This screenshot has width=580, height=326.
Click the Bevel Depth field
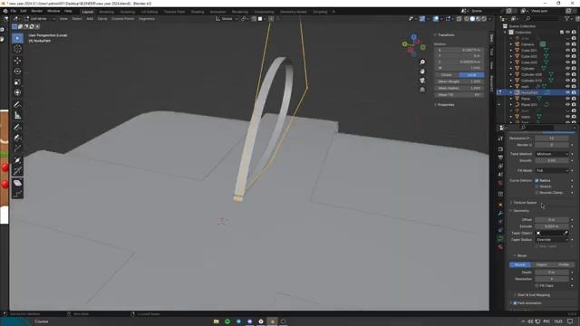point(552,273)
